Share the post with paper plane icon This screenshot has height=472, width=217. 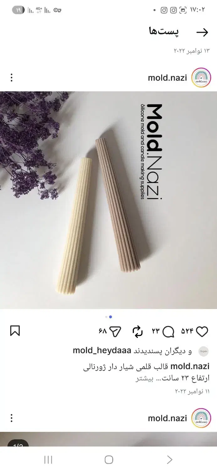pyautogui.click(x=116, y=331)
